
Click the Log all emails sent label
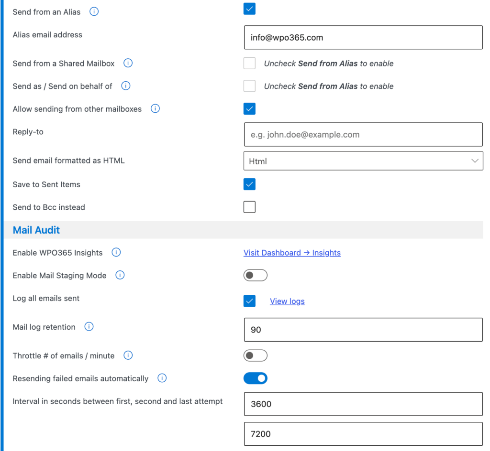(x=46, y=299)
